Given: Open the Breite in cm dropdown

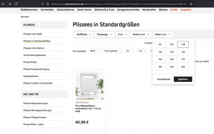Looking at the screenshot, I should pos(141,34).
